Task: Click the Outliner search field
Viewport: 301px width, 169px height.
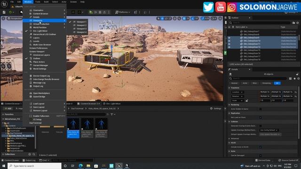Action: click(260, 23)
